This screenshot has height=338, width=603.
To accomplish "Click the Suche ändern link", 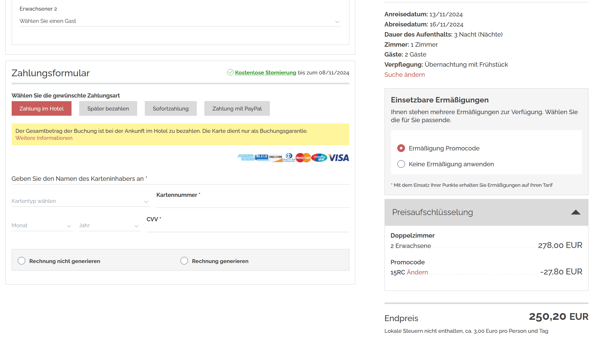I will (405, 75).
